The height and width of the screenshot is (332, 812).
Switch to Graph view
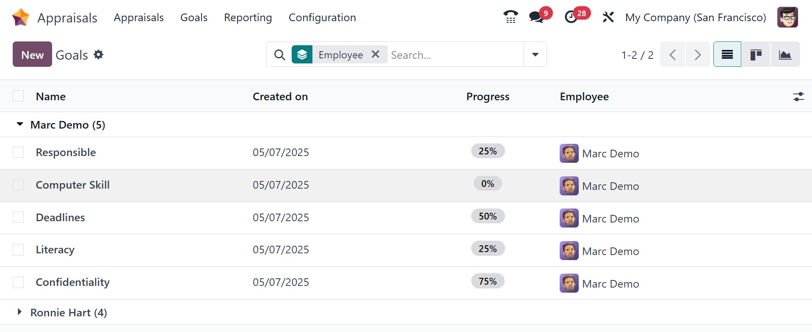pos(785,55)
